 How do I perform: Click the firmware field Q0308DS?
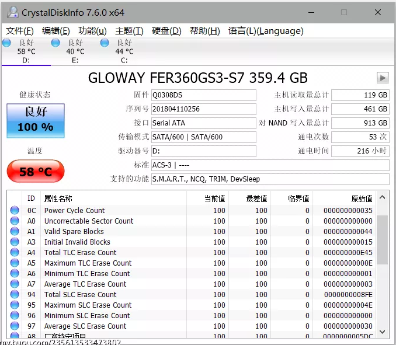tap(204, 95)
